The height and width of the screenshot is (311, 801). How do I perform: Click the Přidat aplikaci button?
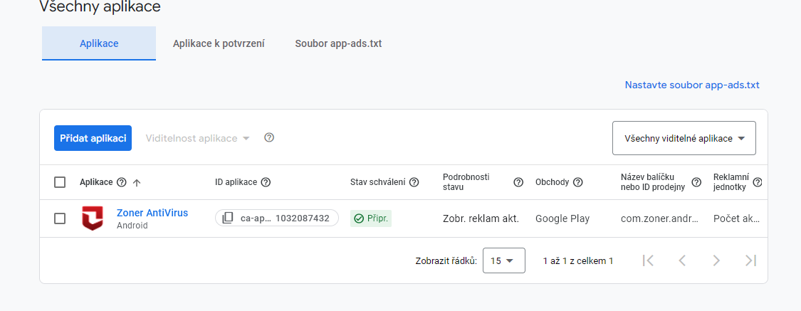coord(93,138)
